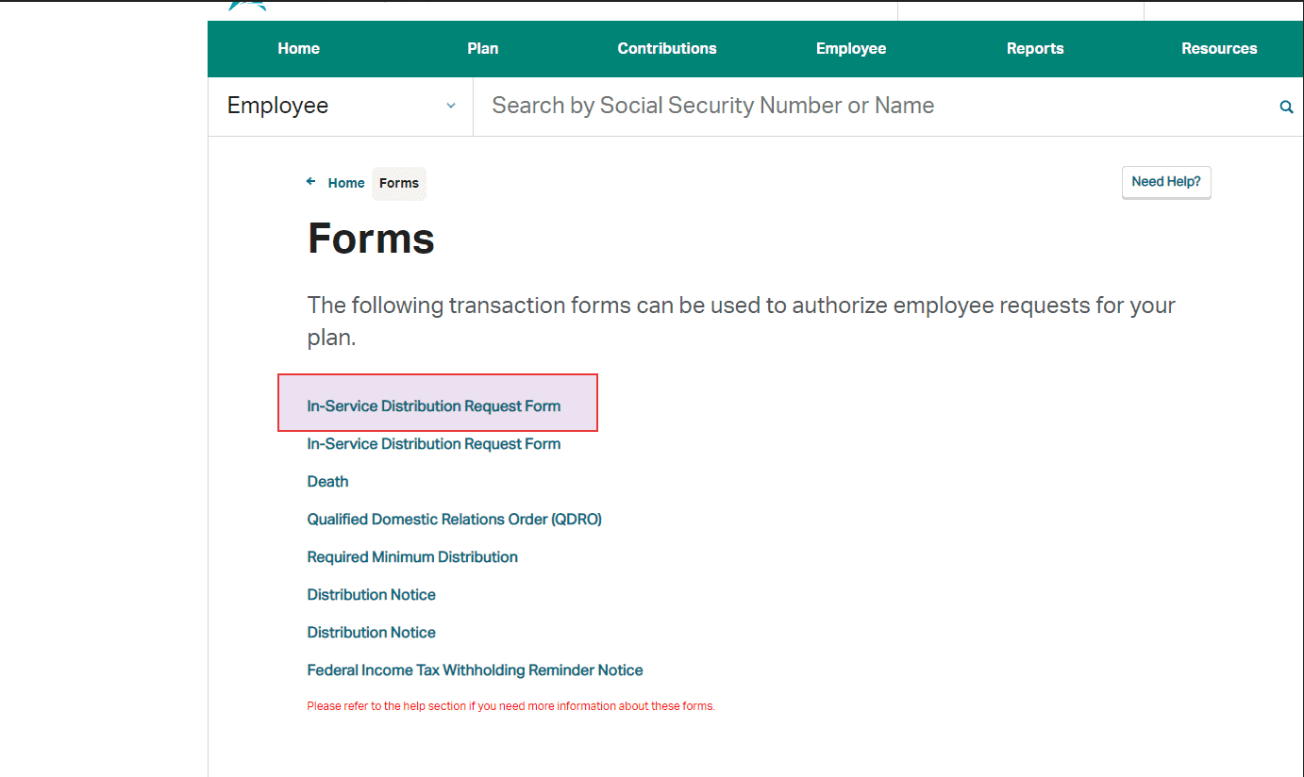Open the Federal Income Tax Withholding Reminder Notice

coord(475,670)
